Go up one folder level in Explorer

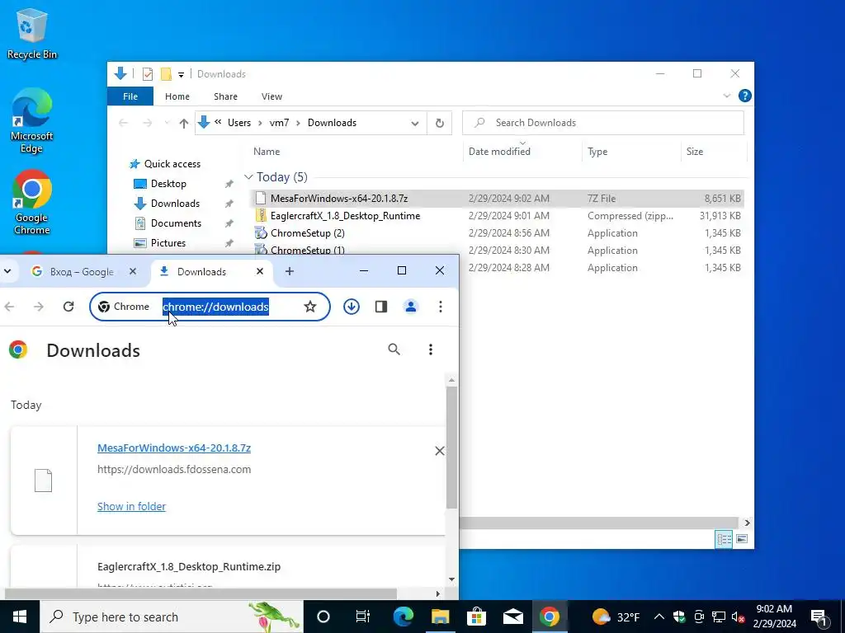(x=184, y=124)
